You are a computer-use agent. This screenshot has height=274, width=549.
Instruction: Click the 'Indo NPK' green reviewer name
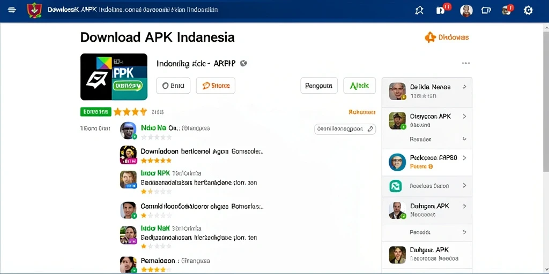coord(155,173)
